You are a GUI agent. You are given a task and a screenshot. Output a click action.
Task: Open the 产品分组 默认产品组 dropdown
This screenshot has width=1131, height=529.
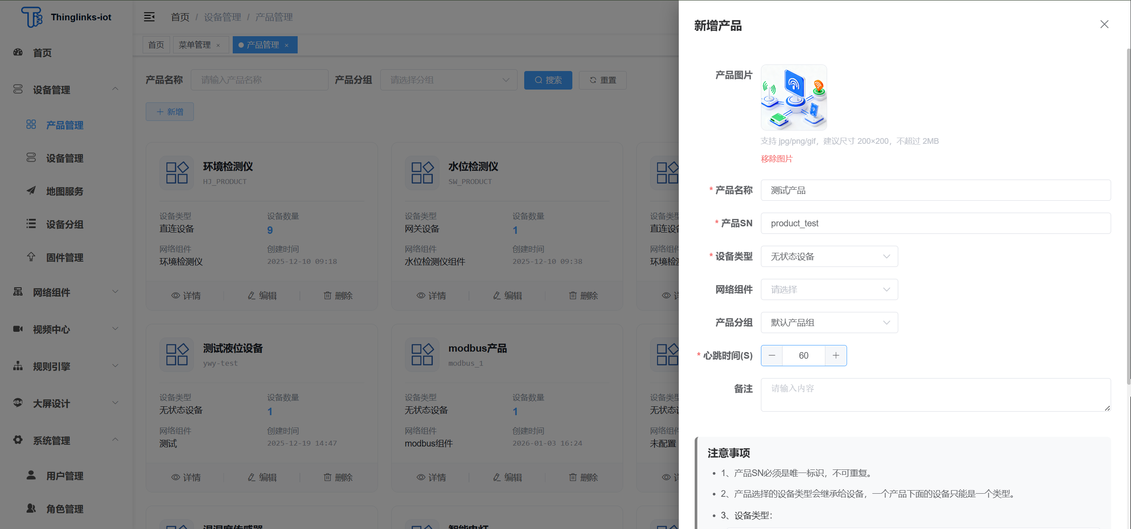[829, 323]
